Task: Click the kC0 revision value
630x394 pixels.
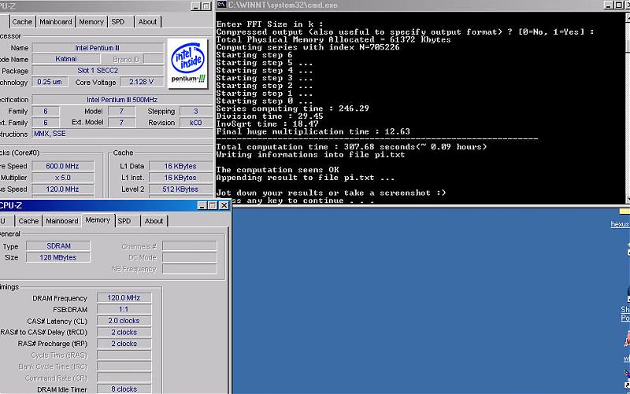Action: pos(195,123)
